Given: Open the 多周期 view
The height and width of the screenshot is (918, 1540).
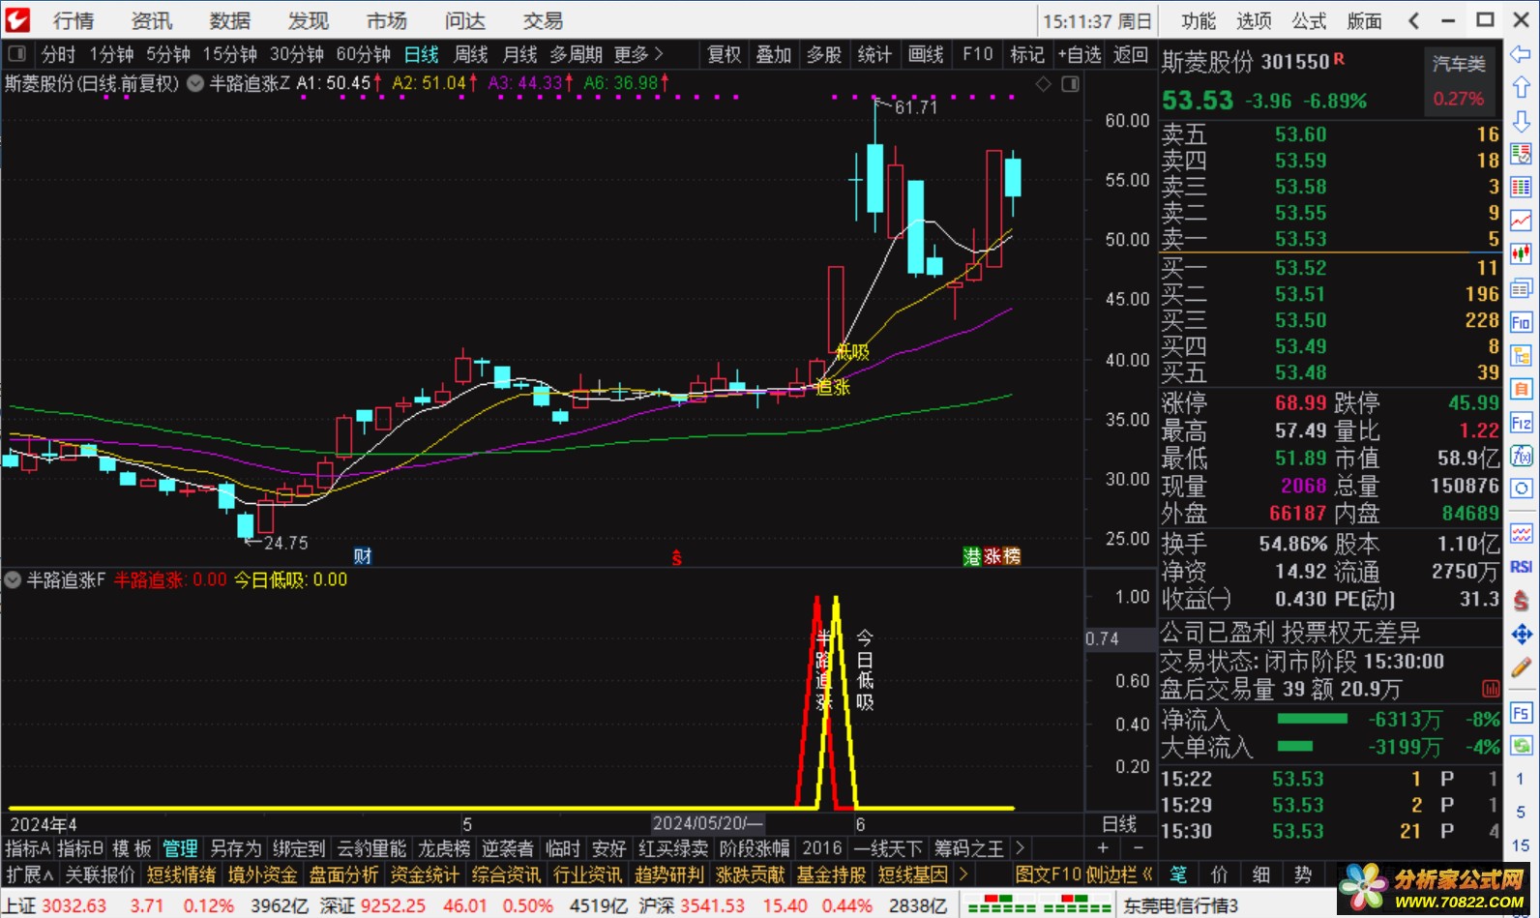Looking at the screenshot, I should point(576,54).
